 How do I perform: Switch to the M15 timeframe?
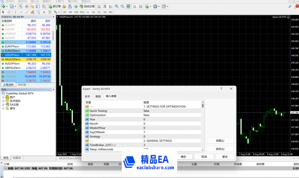click(x=76, y=12)
